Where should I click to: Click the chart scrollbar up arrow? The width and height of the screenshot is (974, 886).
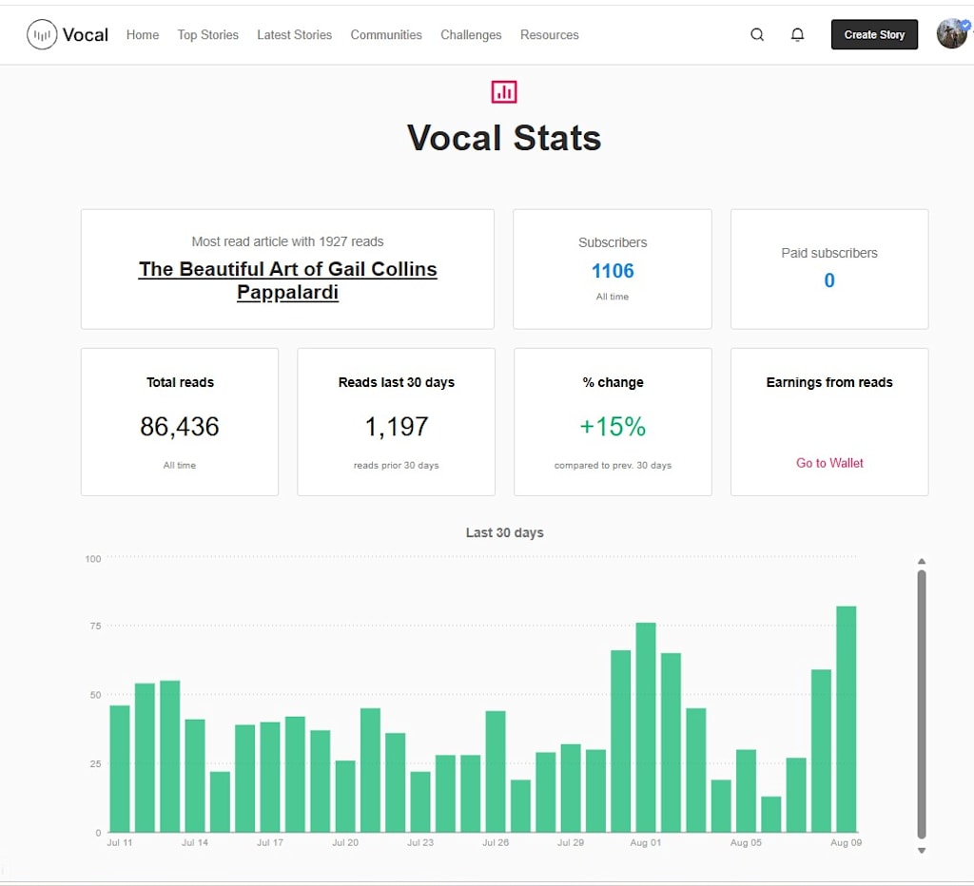click(922, 561)
